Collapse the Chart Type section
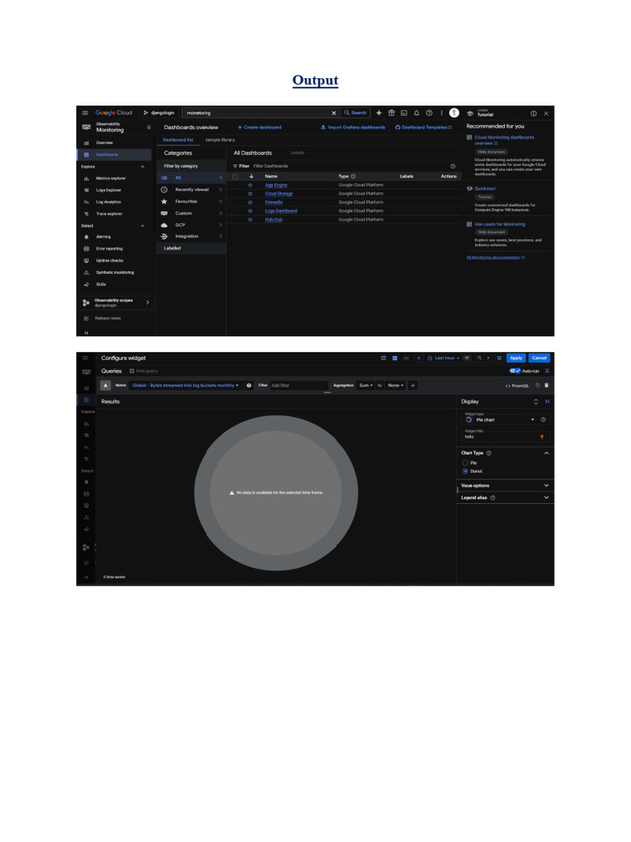The width and height of the screenshot is (631, 842). point(546,453)
